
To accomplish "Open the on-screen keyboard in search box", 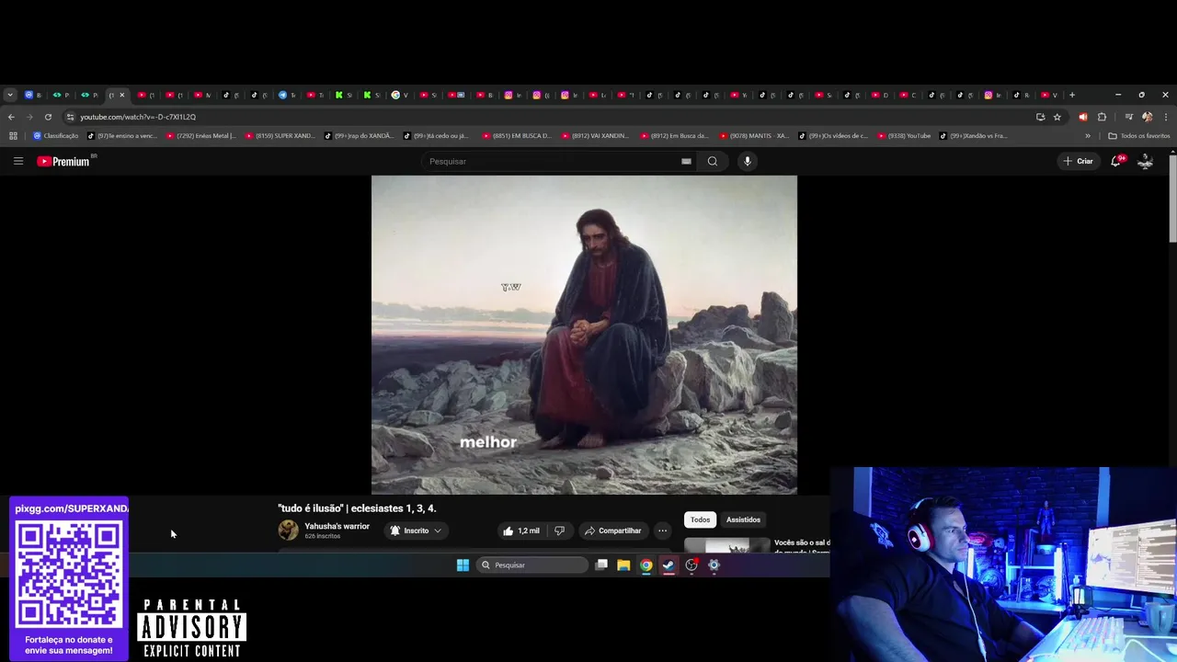I will pos(686,161).
